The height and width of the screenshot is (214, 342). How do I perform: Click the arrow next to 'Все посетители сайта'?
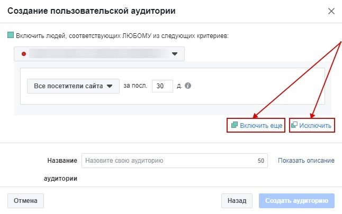click(110, 86)
